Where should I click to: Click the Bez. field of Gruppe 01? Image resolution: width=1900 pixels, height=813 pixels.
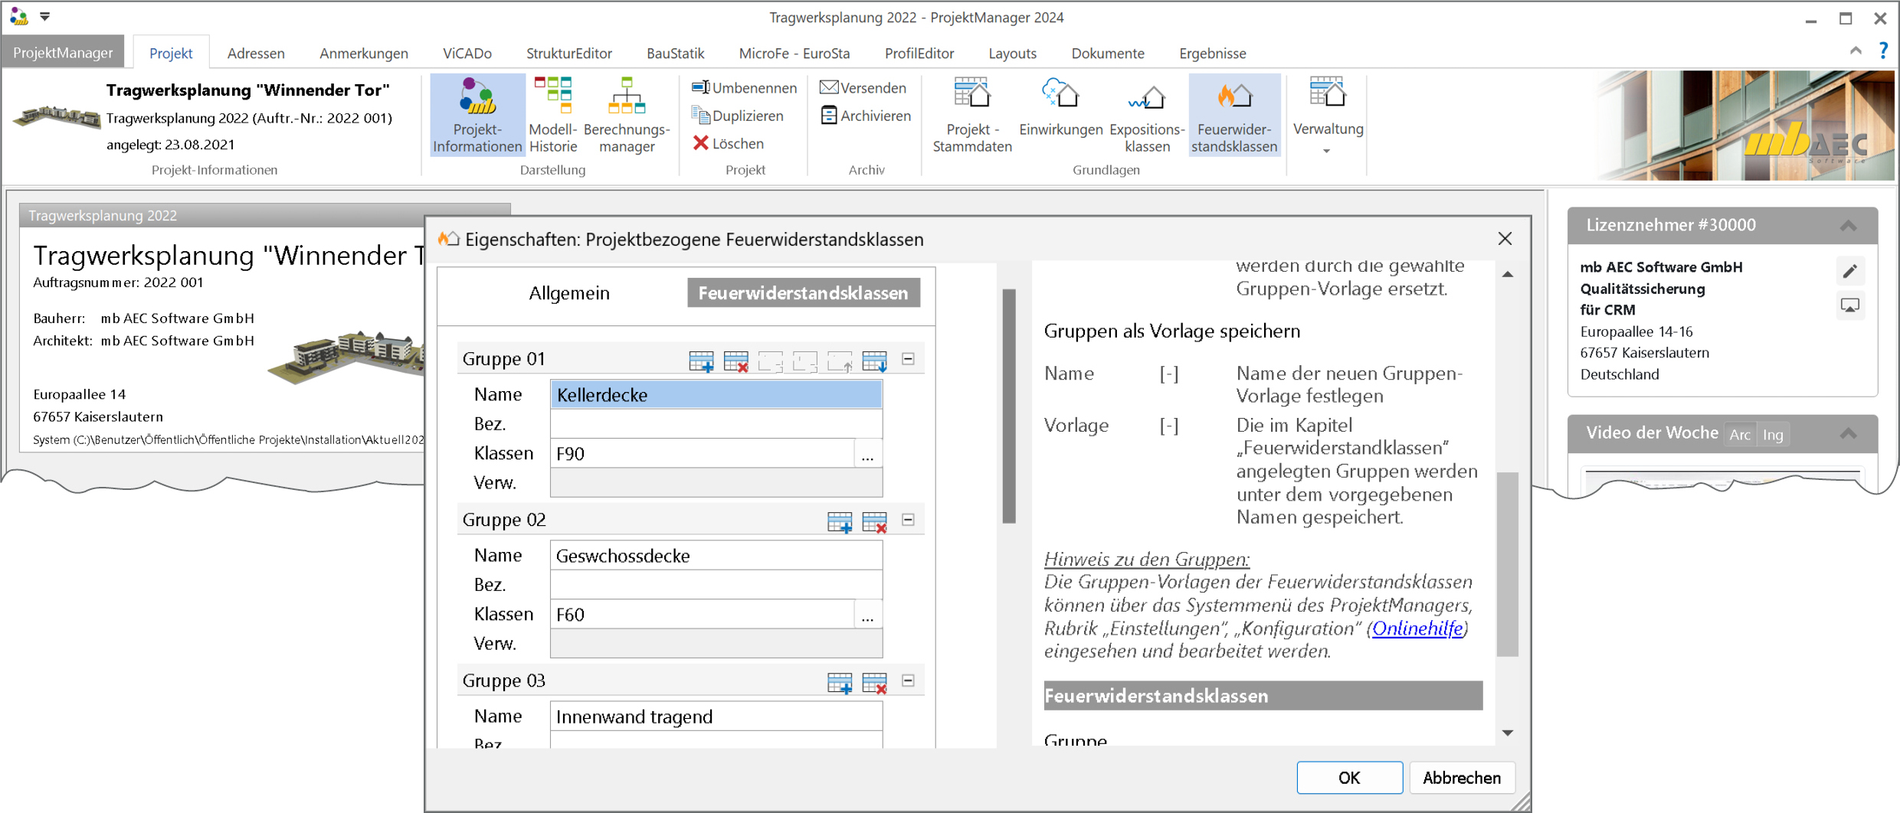[716, 424]
